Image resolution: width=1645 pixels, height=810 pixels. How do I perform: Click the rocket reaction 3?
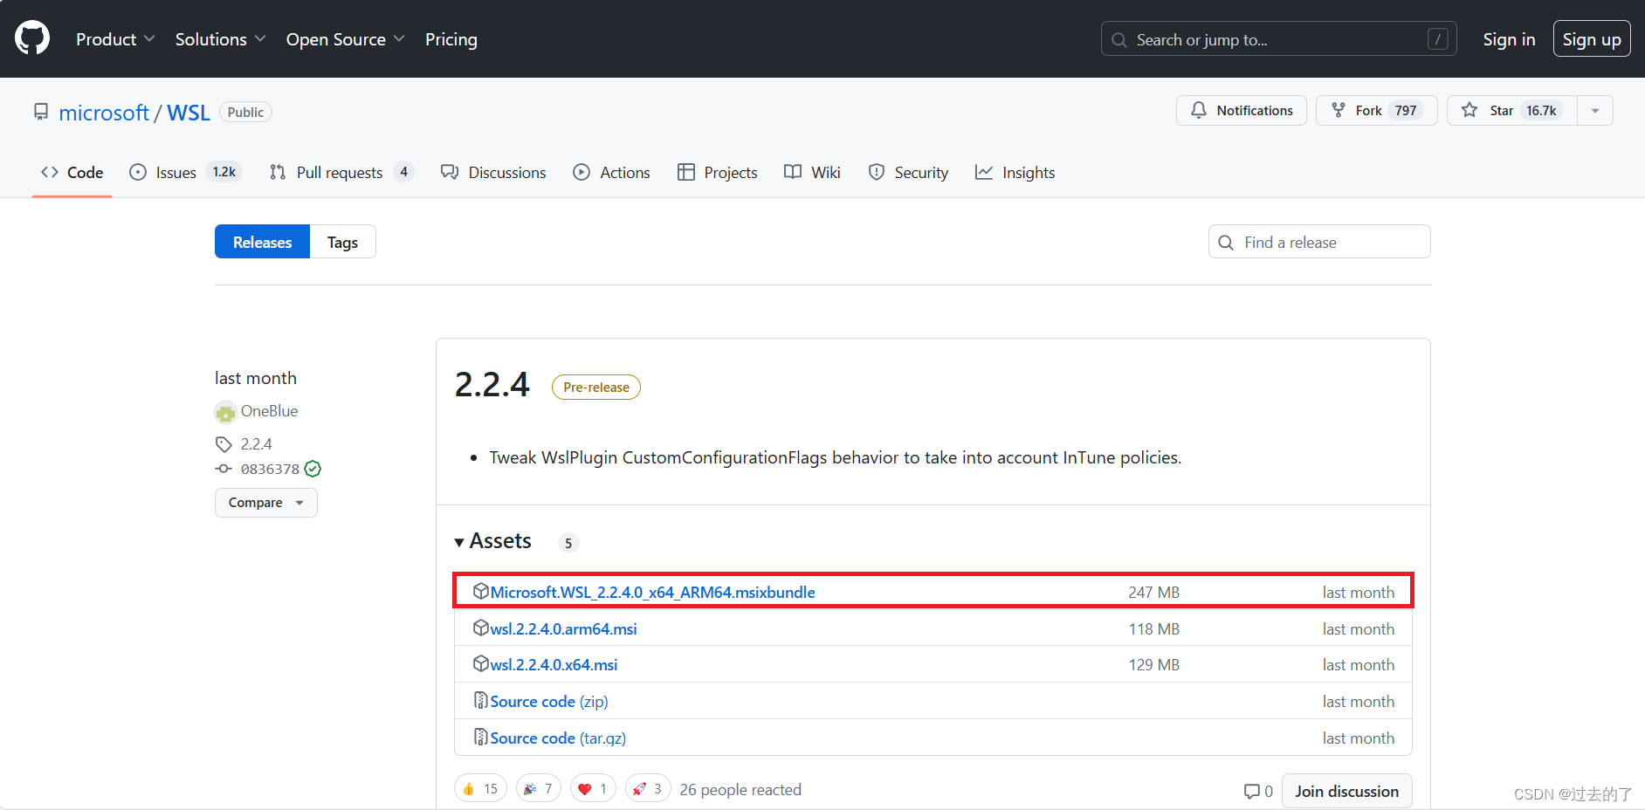[x=648, y=788]
